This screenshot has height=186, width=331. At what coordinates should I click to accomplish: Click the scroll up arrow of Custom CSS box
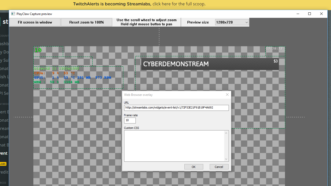[x=226, y=133]
